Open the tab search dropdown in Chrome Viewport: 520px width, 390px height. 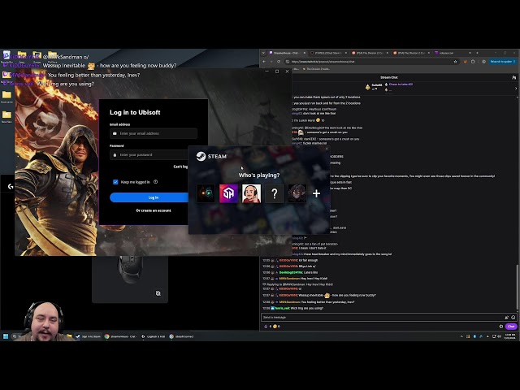tap(263, 53)
